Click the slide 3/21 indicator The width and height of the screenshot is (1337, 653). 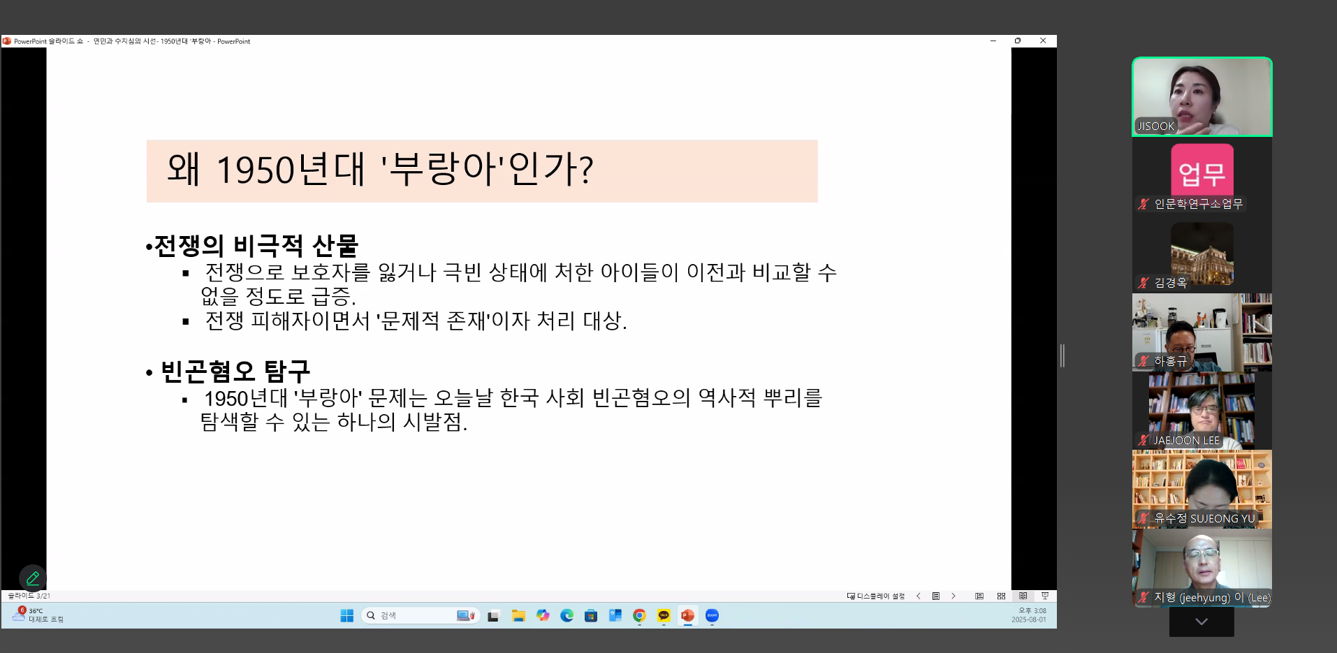(x=29, y=596)
